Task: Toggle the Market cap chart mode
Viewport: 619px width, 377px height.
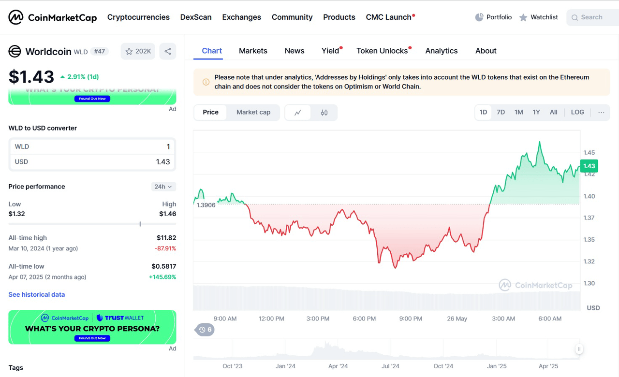Action: pyautogui.click(x=253, y=112)
